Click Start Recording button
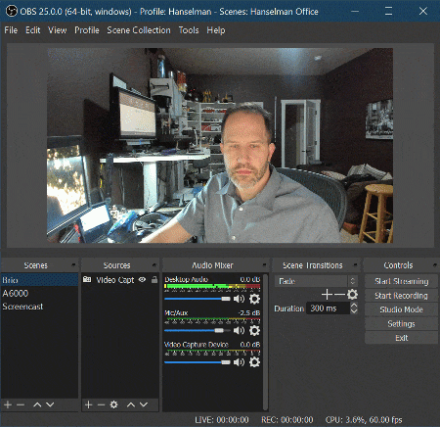The height and width of the screenshot is (427, 440). click(x=401, y=296)
